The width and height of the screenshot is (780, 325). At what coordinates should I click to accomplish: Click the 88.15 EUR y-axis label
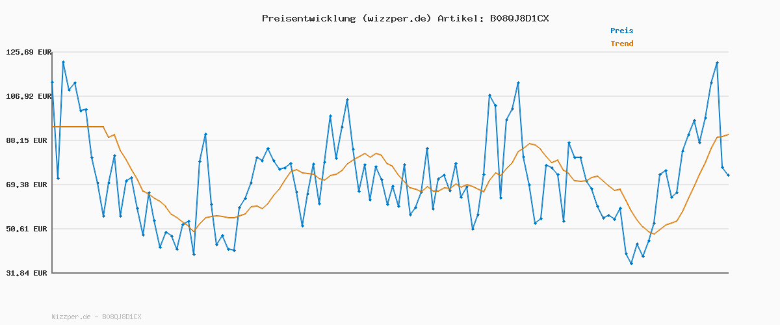coord(29,140)
